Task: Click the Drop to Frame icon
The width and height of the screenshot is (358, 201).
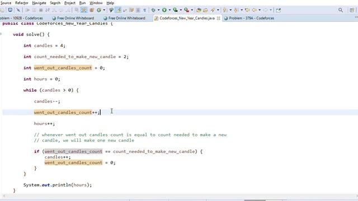Action: 77,10
